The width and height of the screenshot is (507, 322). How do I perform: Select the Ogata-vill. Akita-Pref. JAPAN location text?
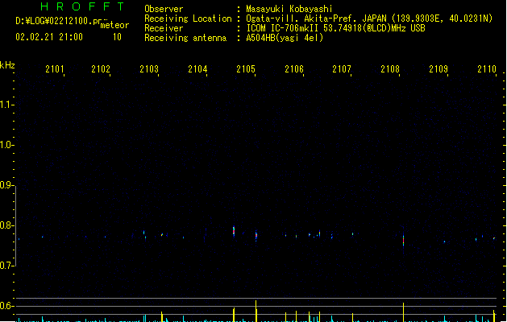(316, 19)
